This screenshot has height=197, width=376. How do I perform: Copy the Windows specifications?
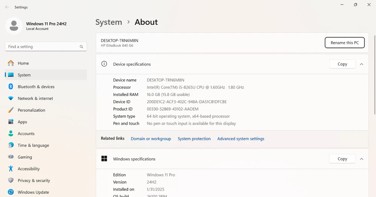point(342,159)
